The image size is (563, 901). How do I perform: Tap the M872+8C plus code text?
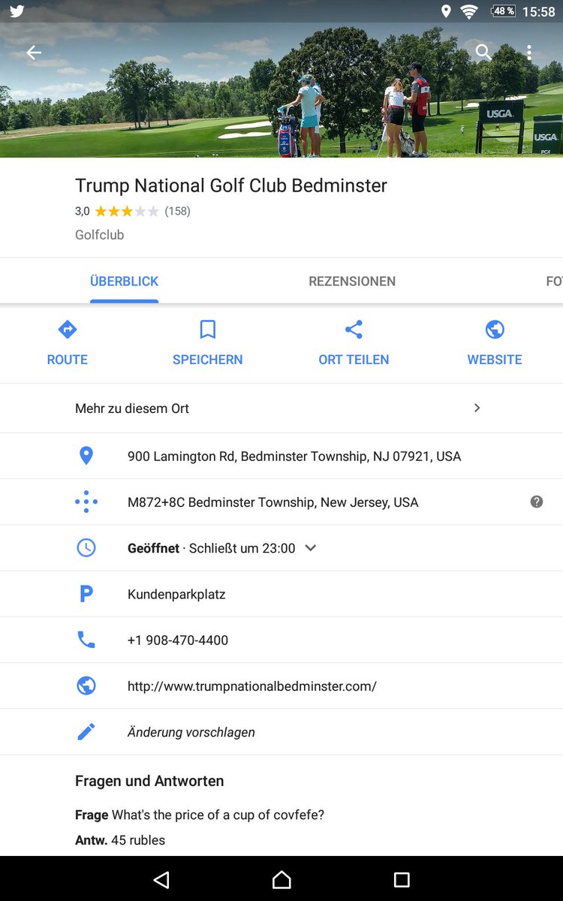pyautogui.click(x=273, y=502)
